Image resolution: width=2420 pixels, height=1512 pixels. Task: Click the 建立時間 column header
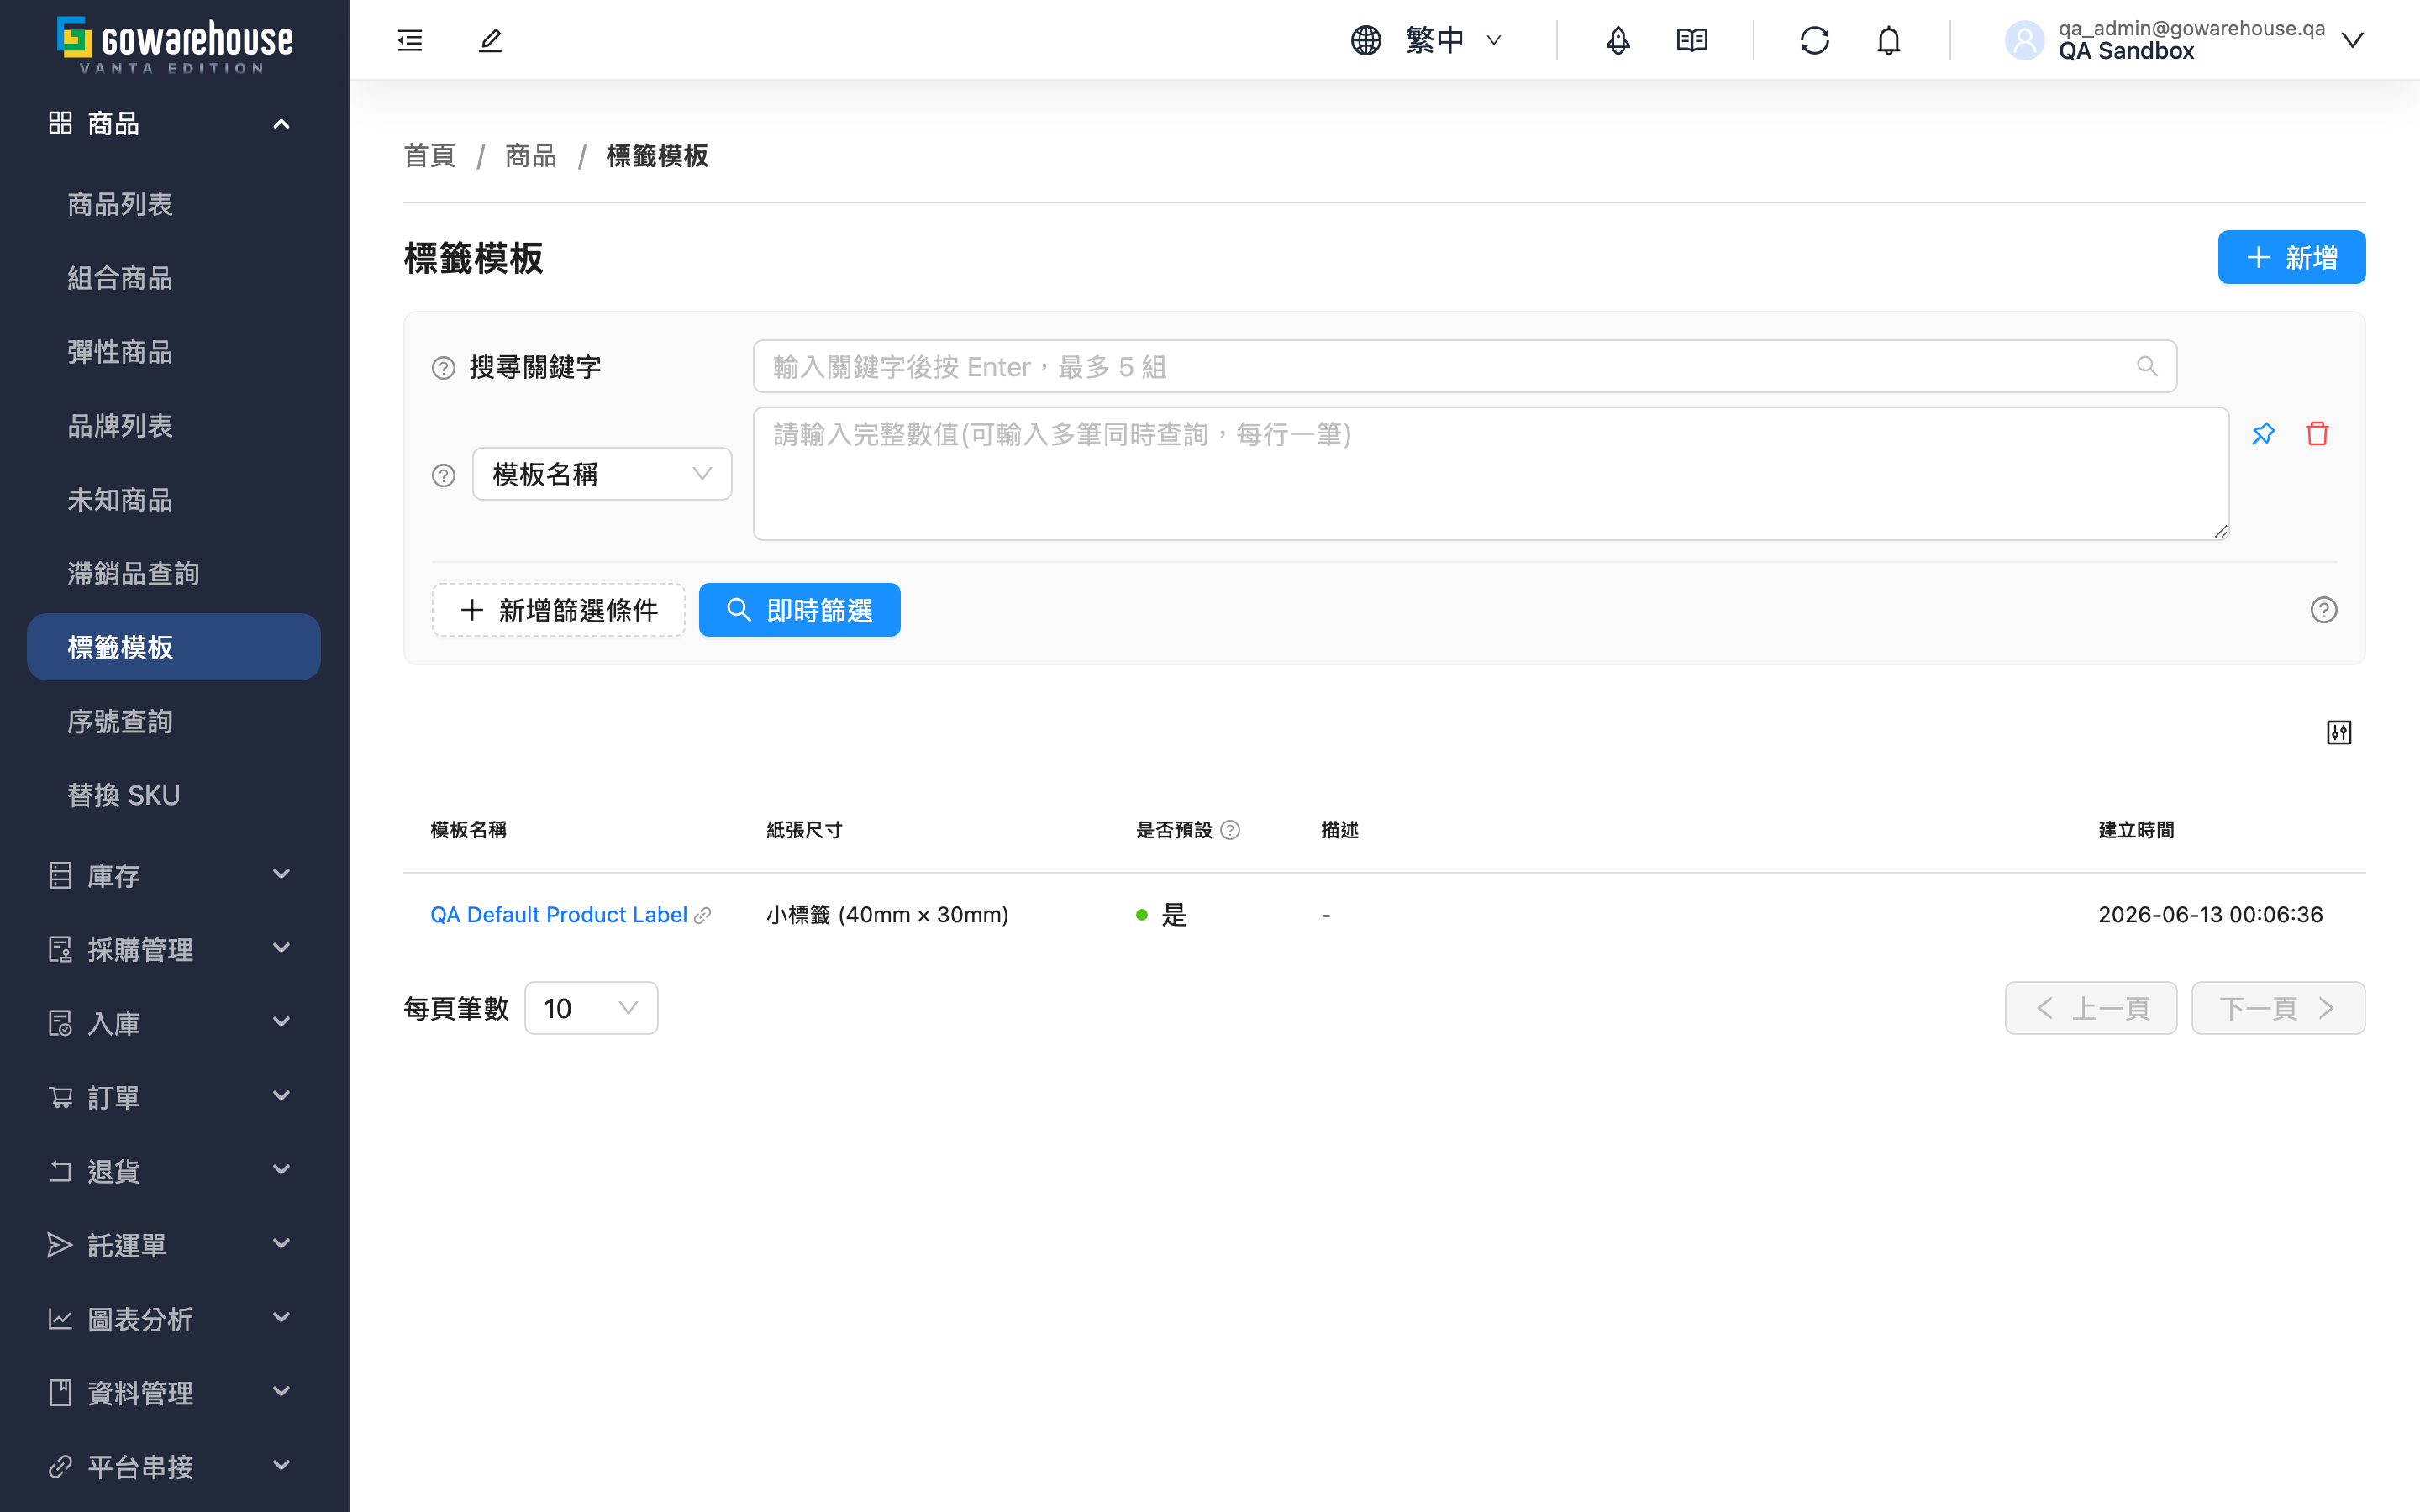coord(2136,830)
